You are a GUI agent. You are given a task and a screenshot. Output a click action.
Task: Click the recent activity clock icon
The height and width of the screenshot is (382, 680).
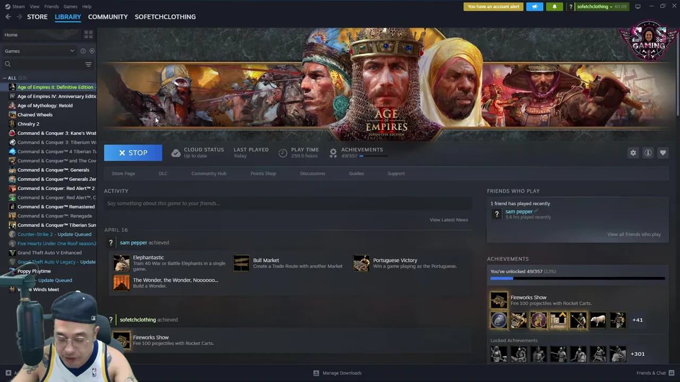click(x=83, y=51)
